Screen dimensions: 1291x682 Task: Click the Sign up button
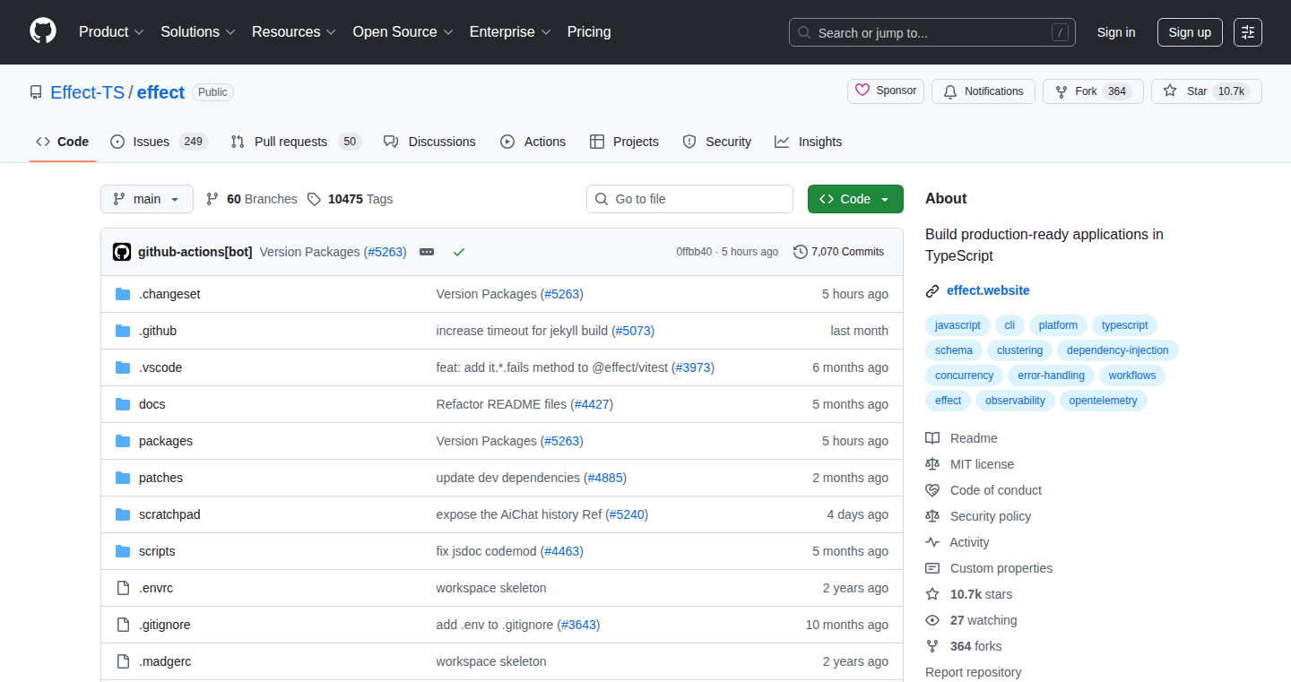[1190, 32]
